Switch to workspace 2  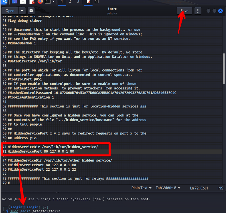click(70, 2)
